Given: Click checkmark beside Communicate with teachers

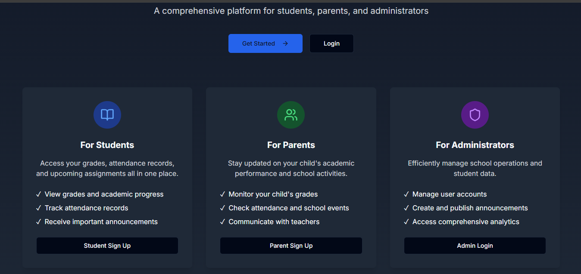Looking at the screenshot, I should tap(222, 222).
